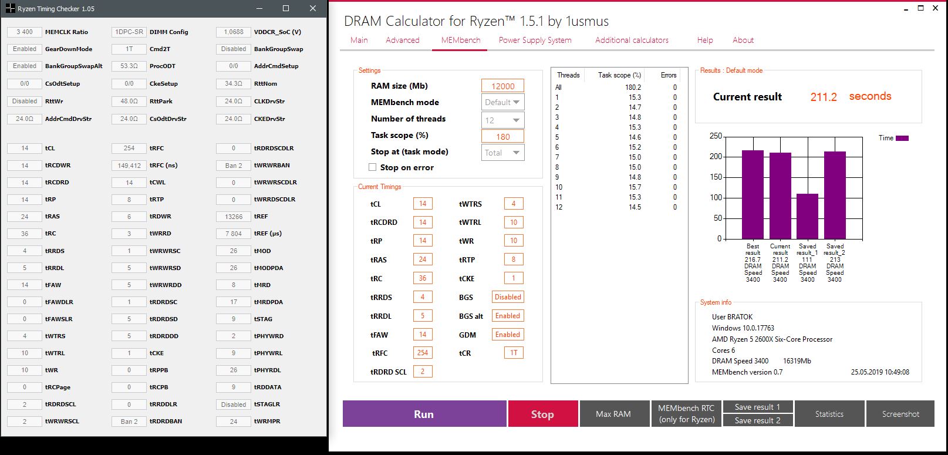The image size is (948, 455).
Task: Click the MEMCLK Ratio value 3 400
Action: 25,32
